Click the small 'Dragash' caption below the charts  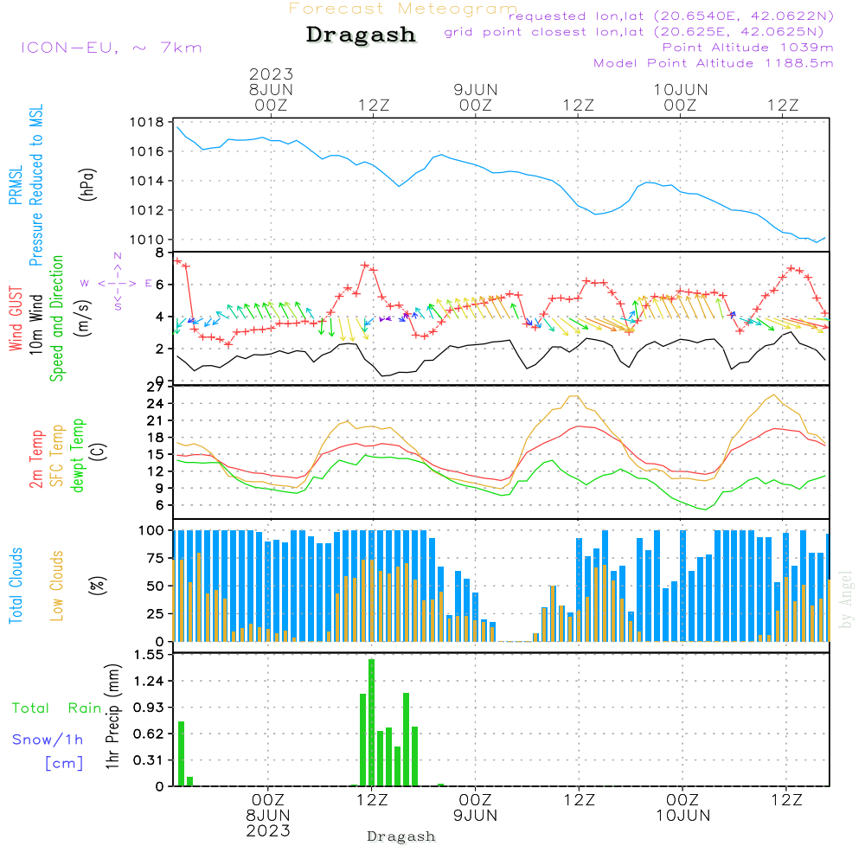[401, 836]
